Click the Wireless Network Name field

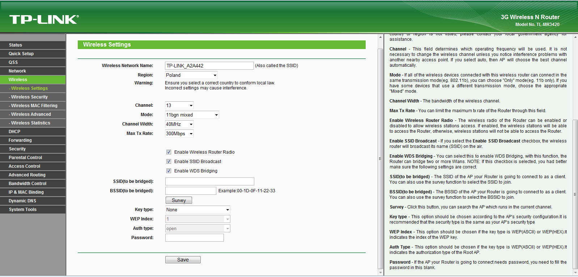point(209,66)
